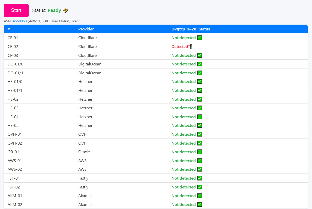The height and width of the screenshot is (209, 312).
Task: Click 'Not detected' text in CF-01 row
Action: (184, 38)
